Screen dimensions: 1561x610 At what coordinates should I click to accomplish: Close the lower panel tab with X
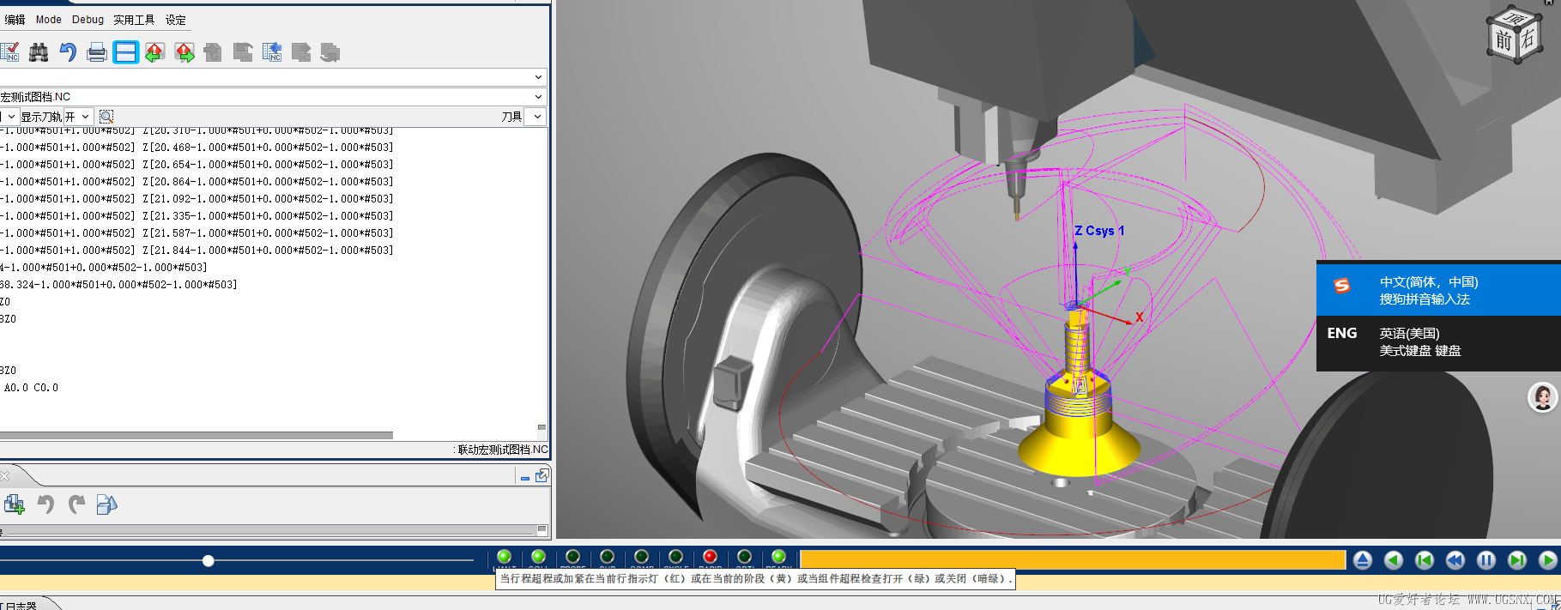pos(4,475)
